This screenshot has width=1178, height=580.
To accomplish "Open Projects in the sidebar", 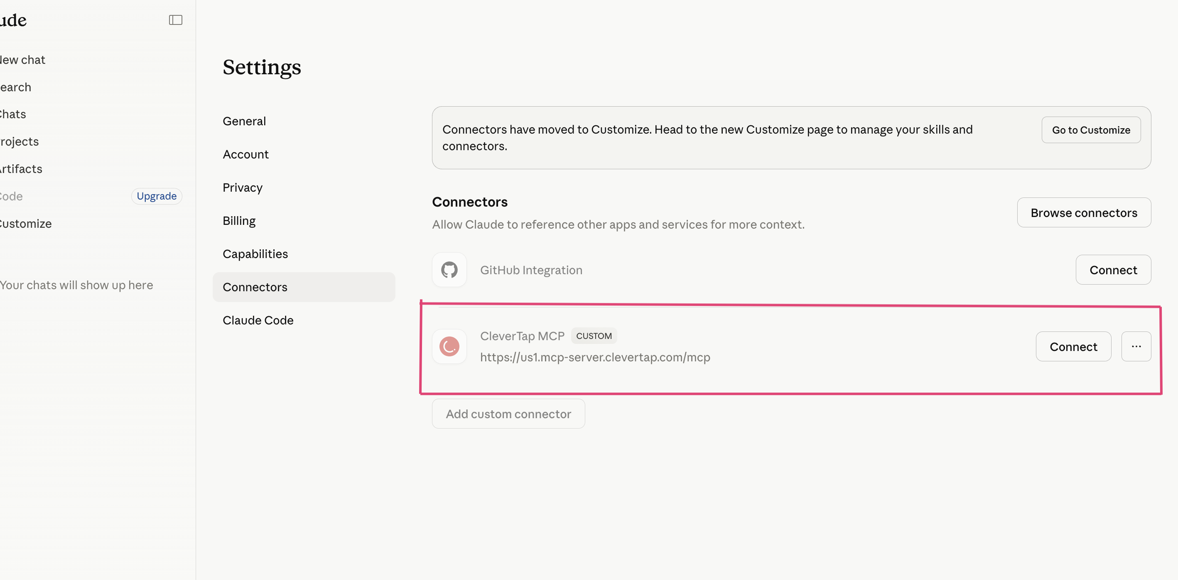I will click(x=19, y=141).
